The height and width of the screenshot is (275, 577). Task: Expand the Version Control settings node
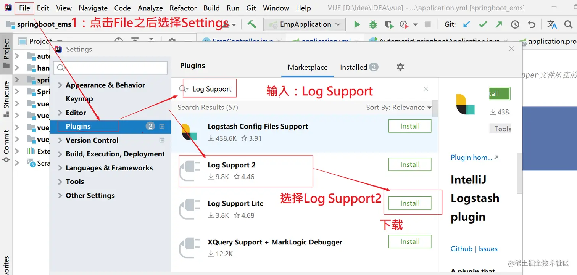coord(60,140)
